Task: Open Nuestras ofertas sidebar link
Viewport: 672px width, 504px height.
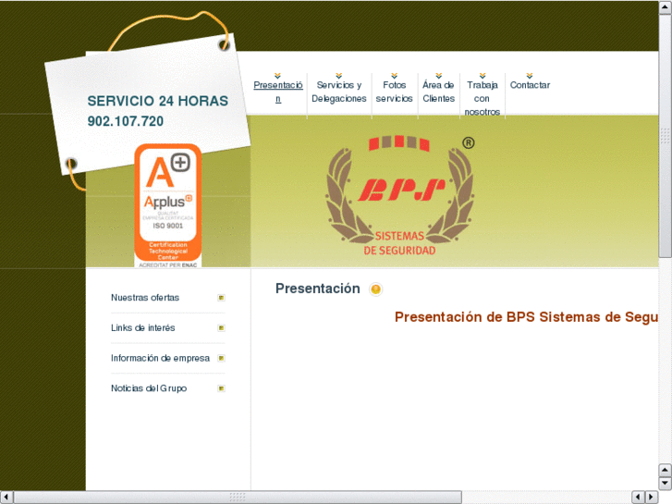Action: click(145, 298)
